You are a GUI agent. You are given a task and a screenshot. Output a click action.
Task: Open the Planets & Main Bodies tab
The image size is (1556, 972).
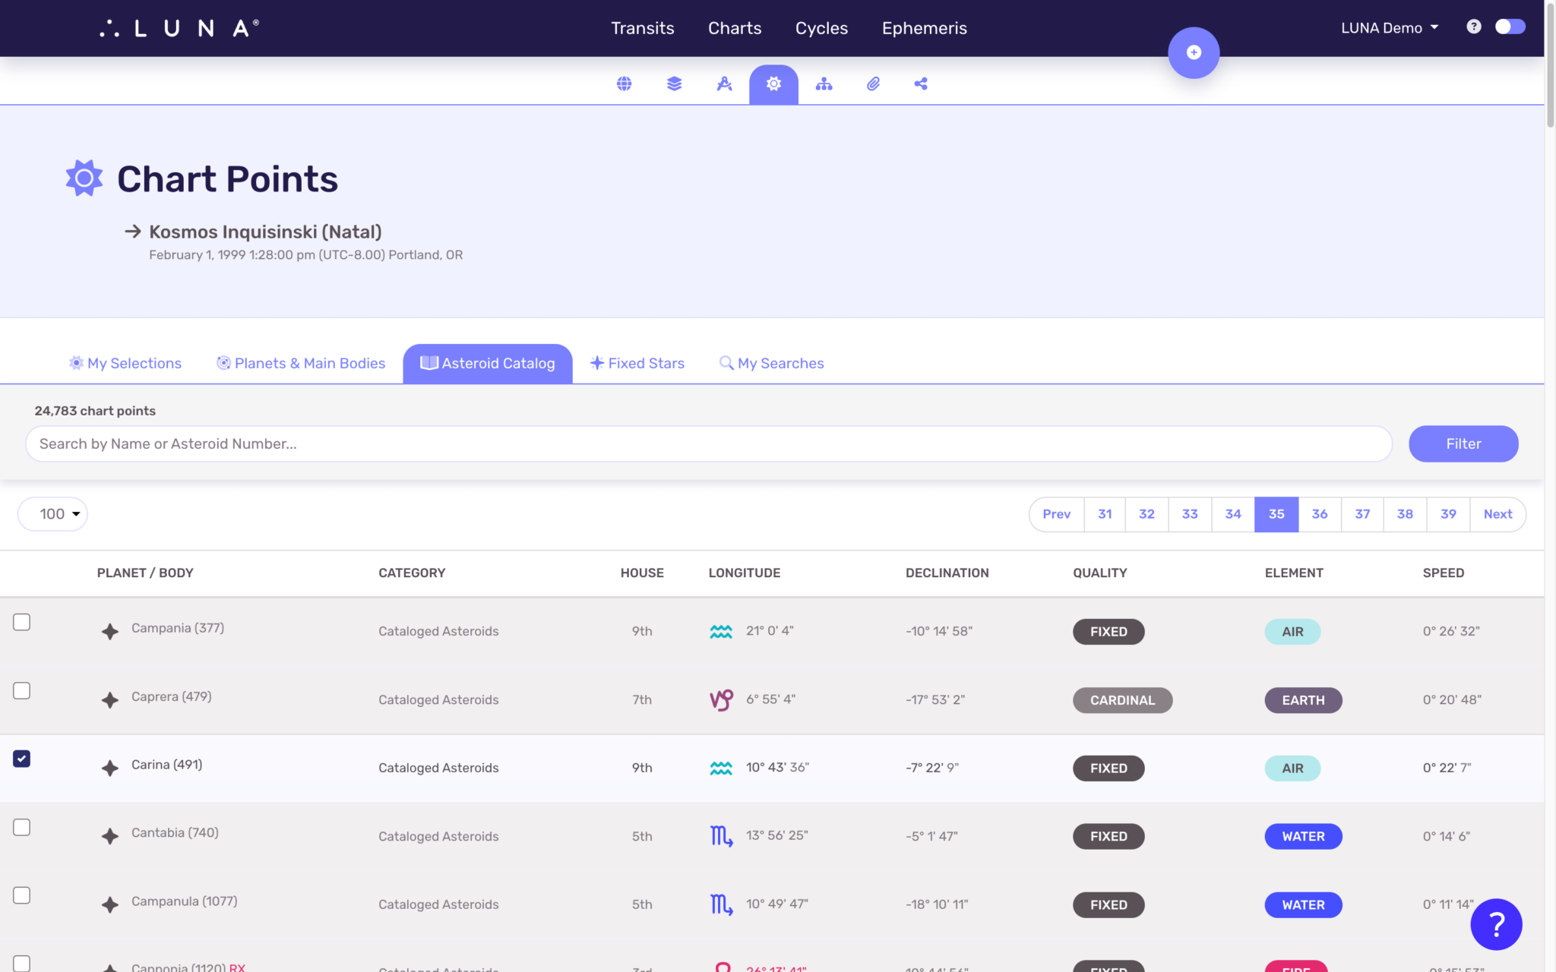(x=301, y=363)
